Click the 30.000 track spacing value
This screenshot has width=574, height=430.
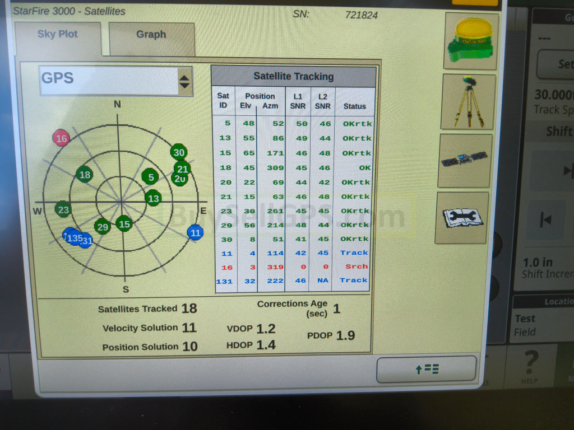pyautogui.click(x=553, y=95)
